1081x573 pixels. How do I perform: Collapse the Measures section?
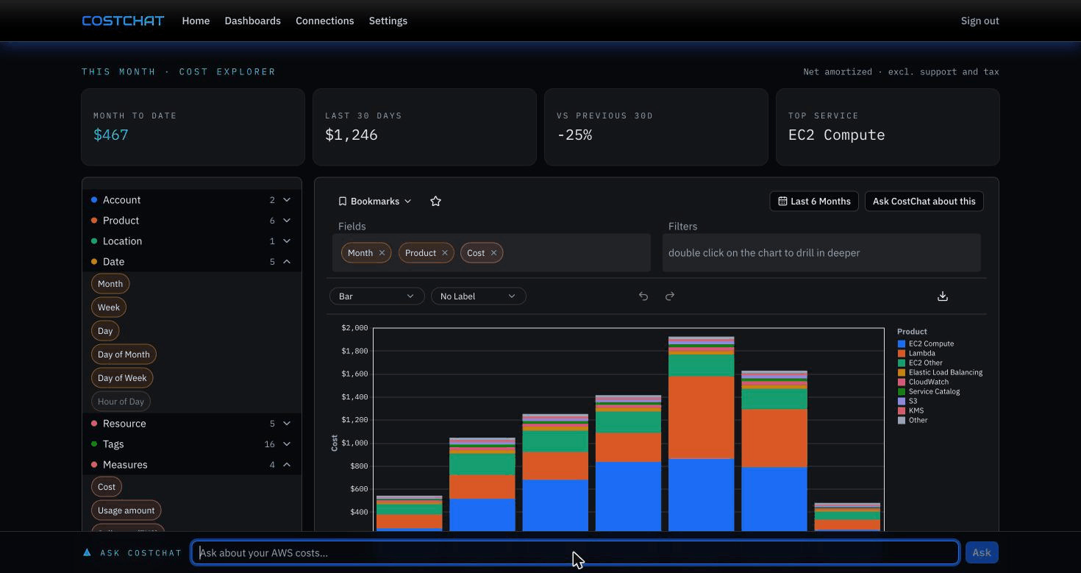(191, 464)
